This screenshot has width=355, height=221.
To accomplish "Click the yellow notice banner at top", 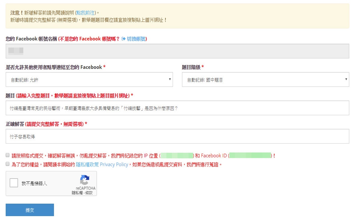I will [177, 15].
